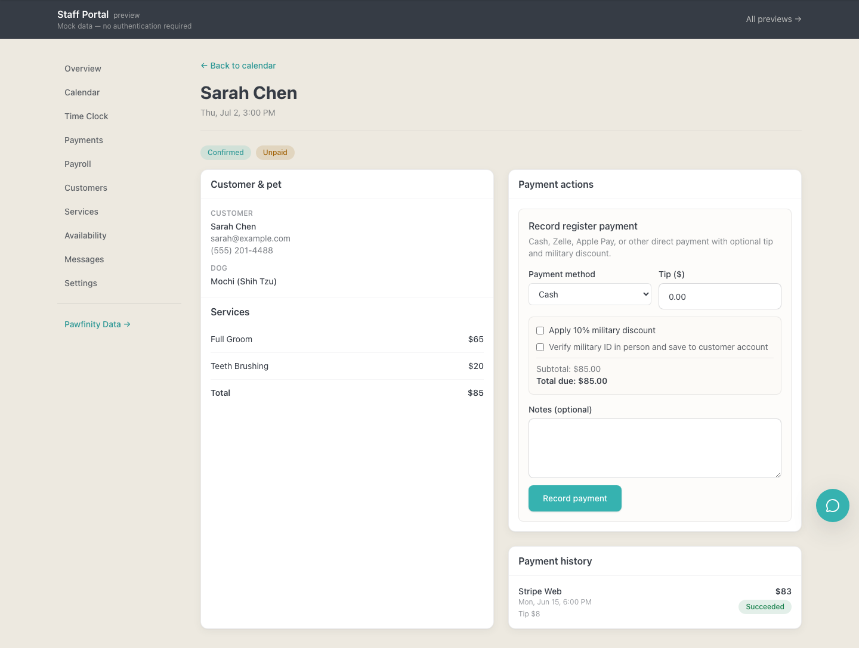Viewport: 859px width, 648px height.
Task: Click the Back to calendar link
Action: (238, 66)
